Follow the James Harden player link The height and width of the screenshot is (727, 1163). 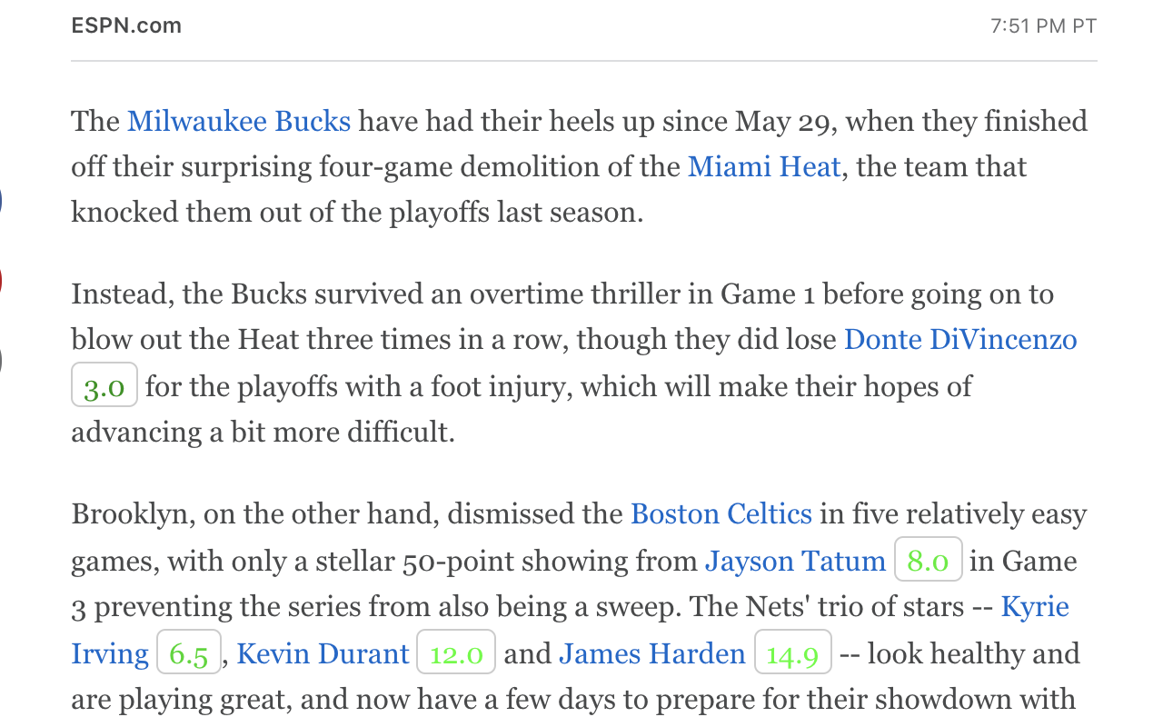(651, 653)
